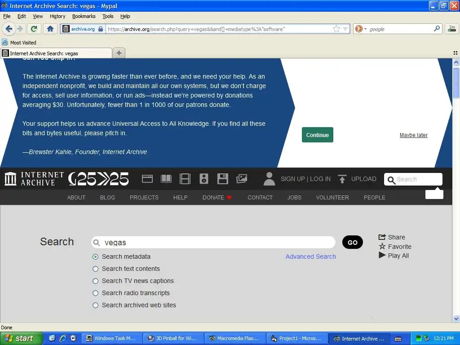Open the Web media type icon
460x345 pixels.
(x=147, y=179)
